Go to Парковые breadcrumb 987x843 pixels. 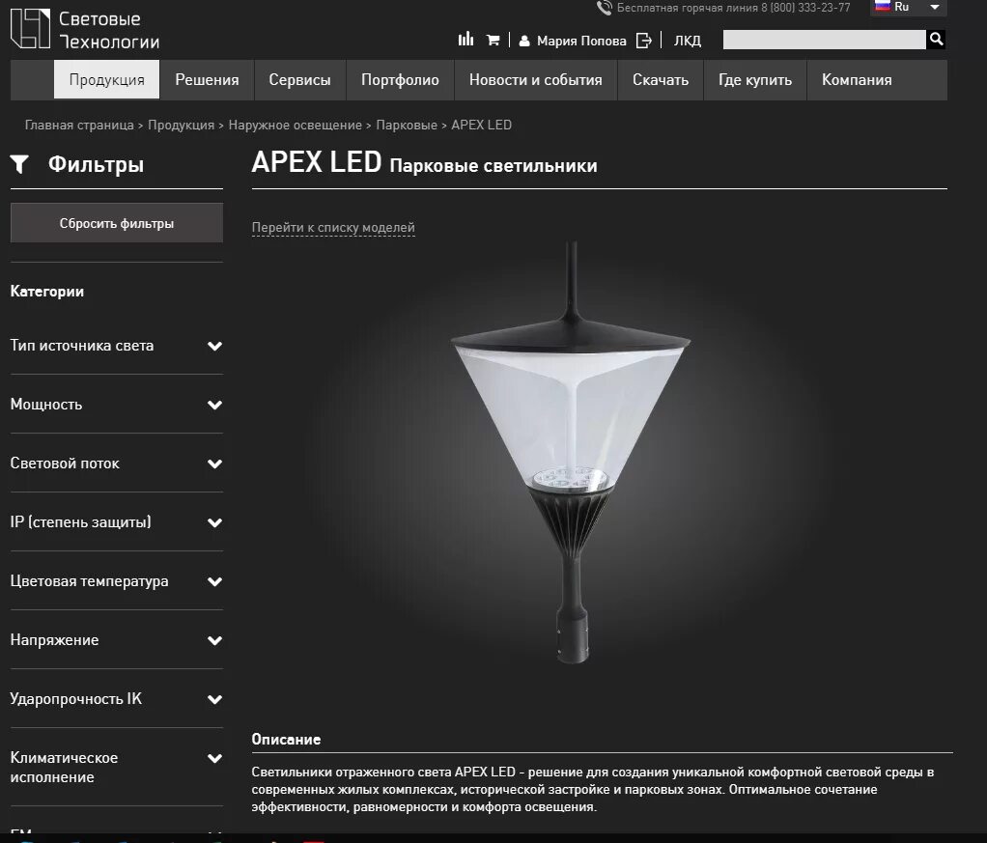[407, 125]
